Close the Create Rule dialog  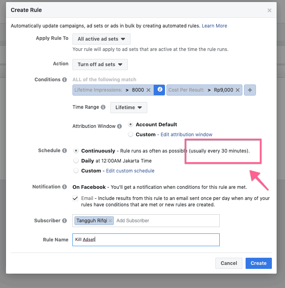pos(269,10)
